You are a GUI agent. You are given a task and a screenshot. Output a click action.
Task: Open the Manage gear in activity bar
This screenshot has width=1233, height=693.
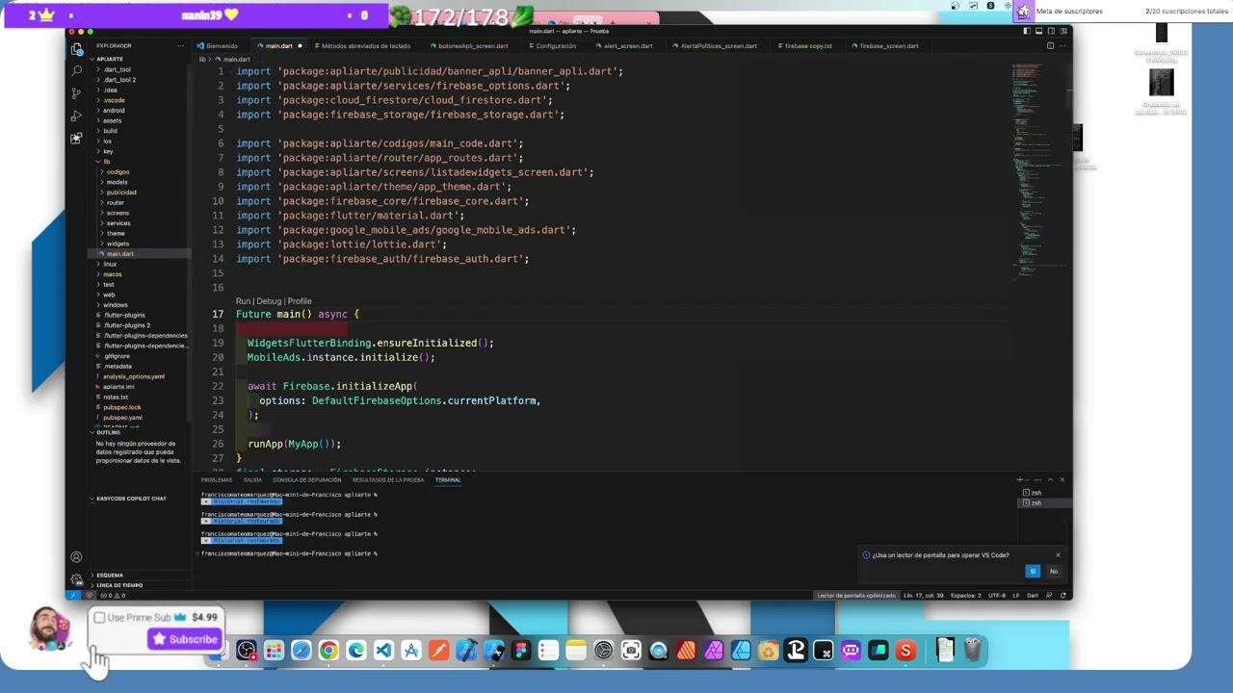(76, 579)
